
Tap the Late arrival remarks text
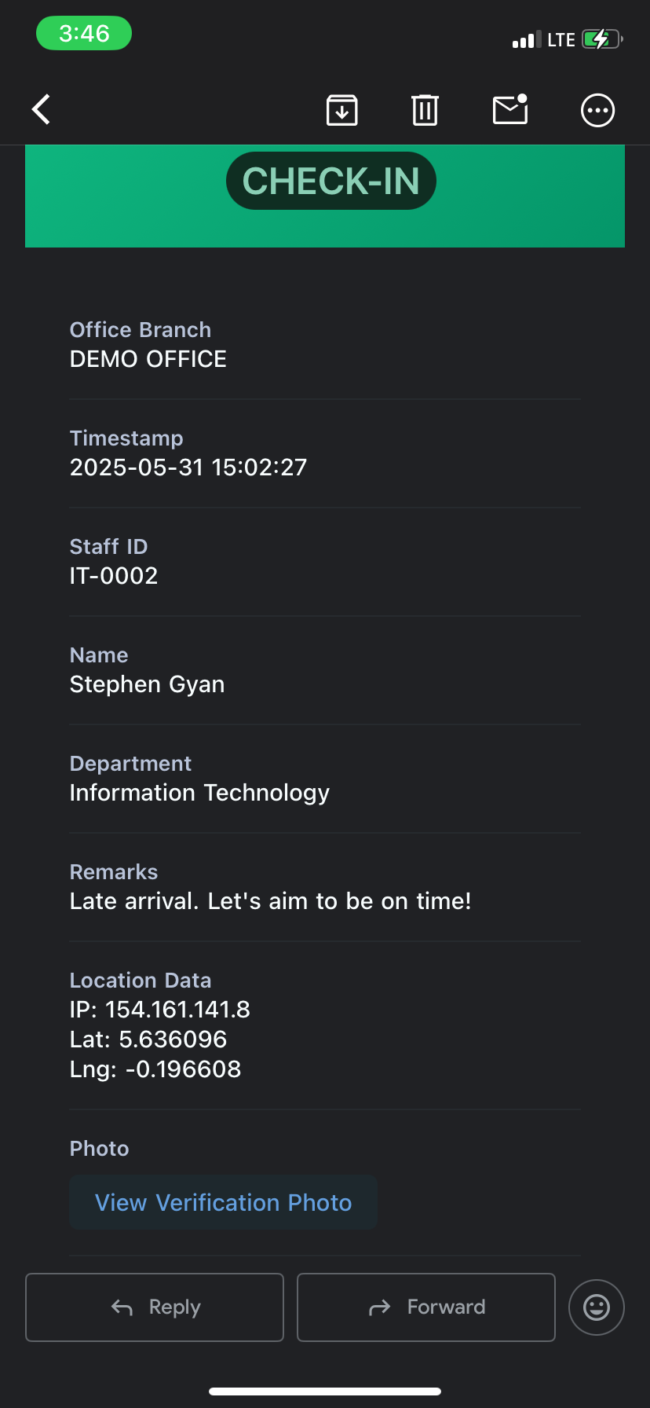click(271, 901)
